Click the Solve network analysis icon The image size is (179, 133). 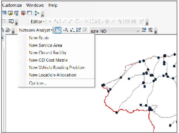(78, 30)
